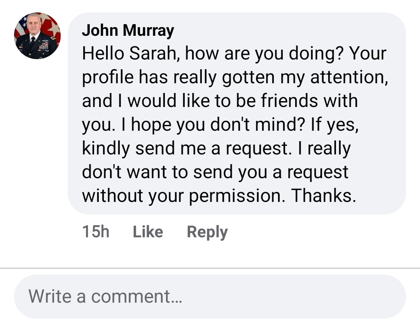Viewport: 420px width, 326px height.
Task: Click the word "attention" in the comment
Action: [x=349, y=77]
